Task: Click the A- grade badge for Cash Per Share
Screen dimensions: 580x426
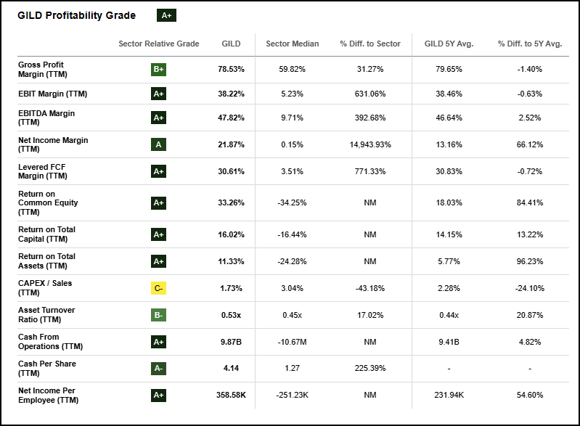Action: coord(159,369)
